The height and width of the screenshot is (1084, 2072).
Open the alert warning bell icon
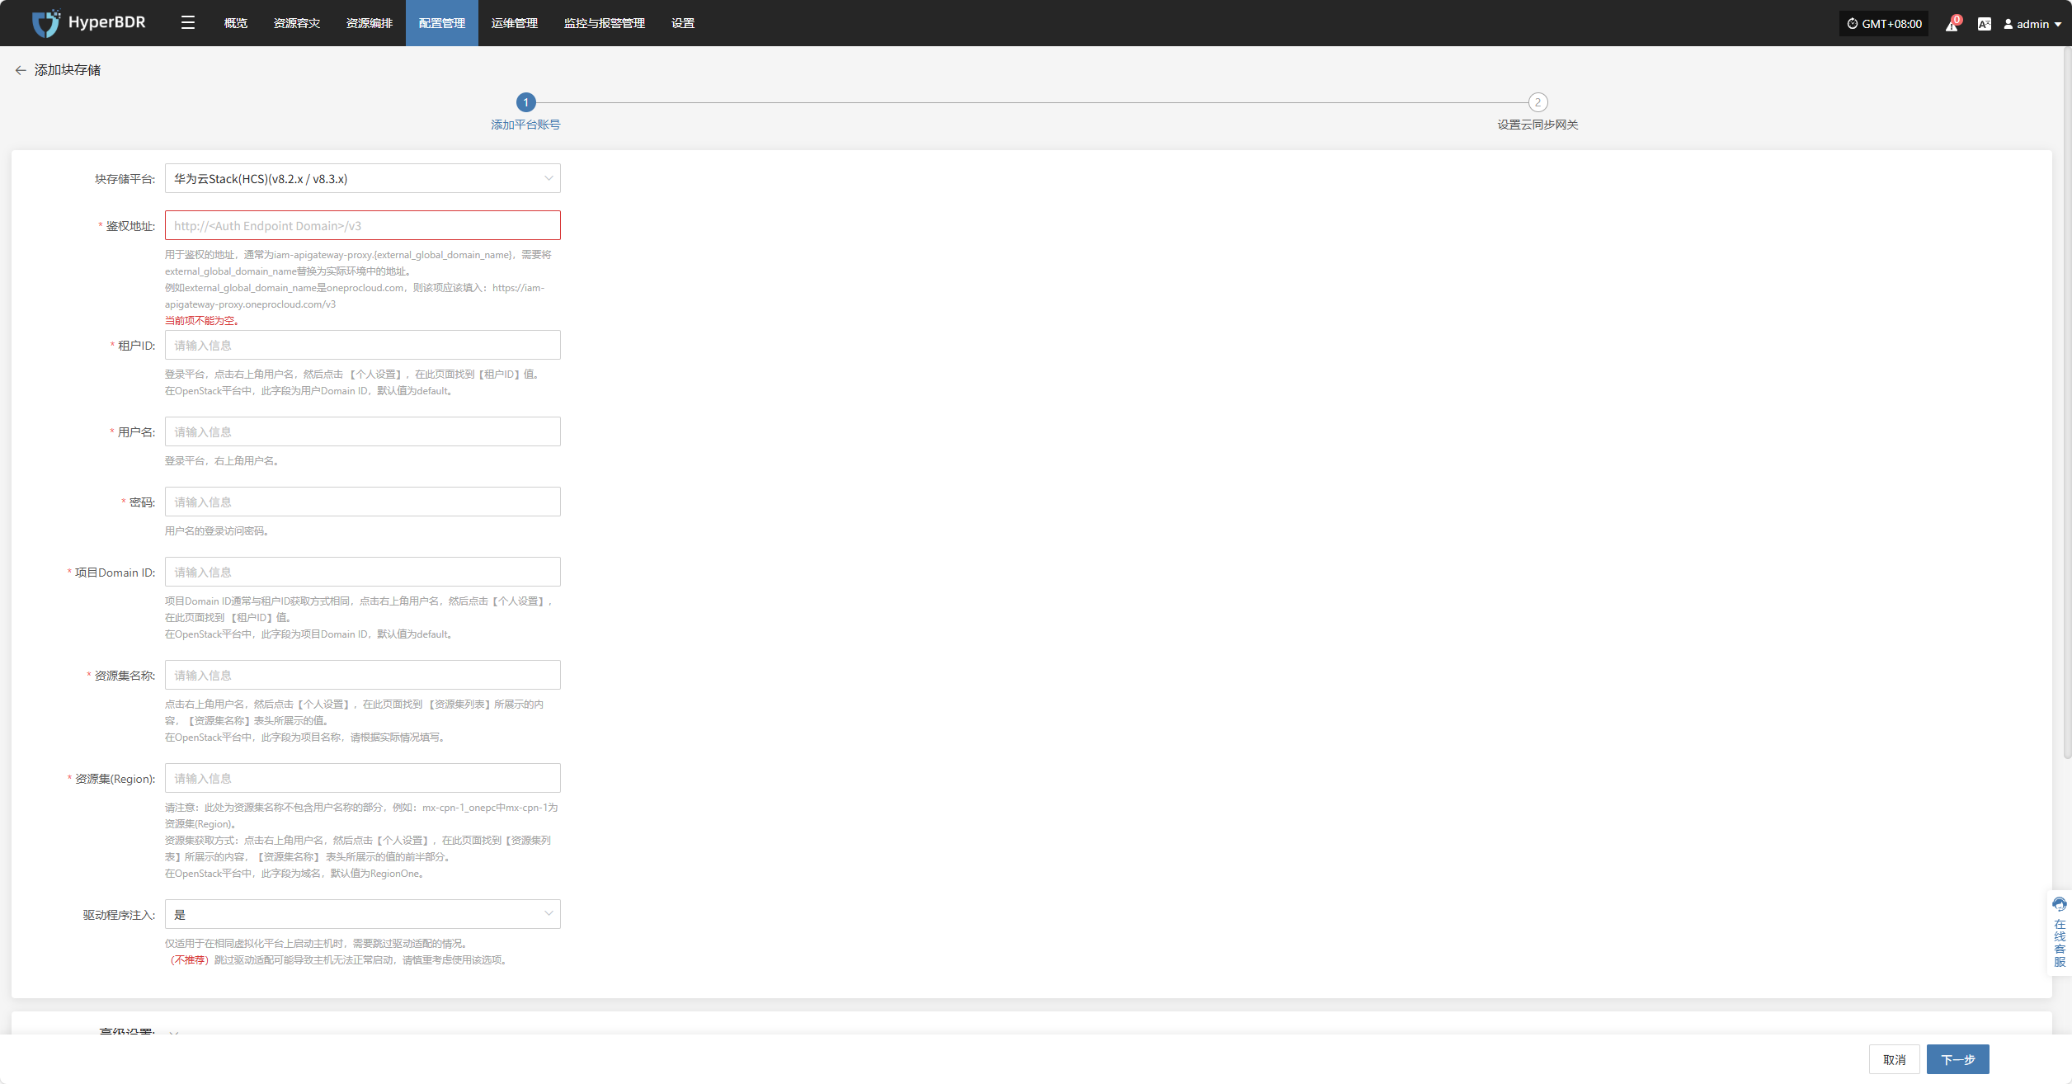[1952, 24]
